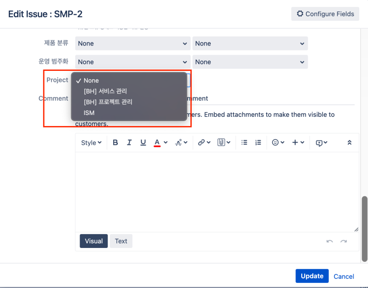Switch to Visual editor mode

(94, 241)
